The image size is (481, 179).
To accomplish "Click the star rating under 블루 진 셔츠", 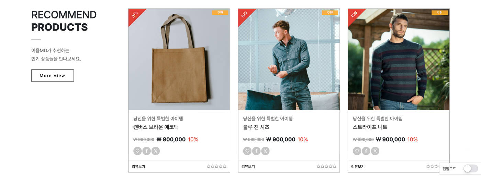I will (326, 166).
